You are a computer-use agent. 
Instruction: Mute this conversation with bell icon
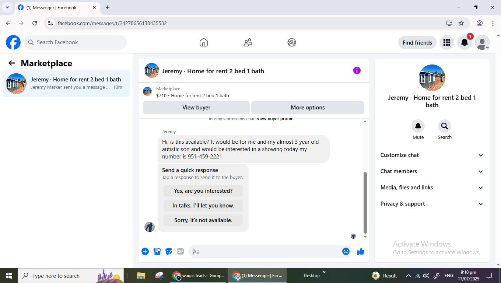[418, 126]
